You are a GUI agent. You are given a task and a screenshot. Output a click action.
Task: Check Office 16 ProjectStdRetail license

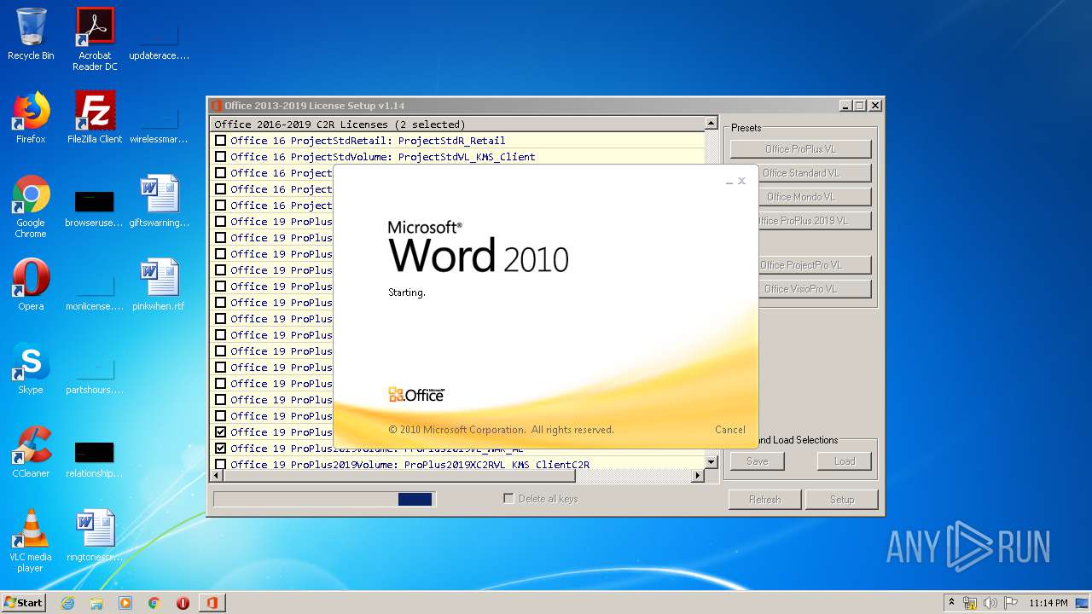[x=221, y=141]
